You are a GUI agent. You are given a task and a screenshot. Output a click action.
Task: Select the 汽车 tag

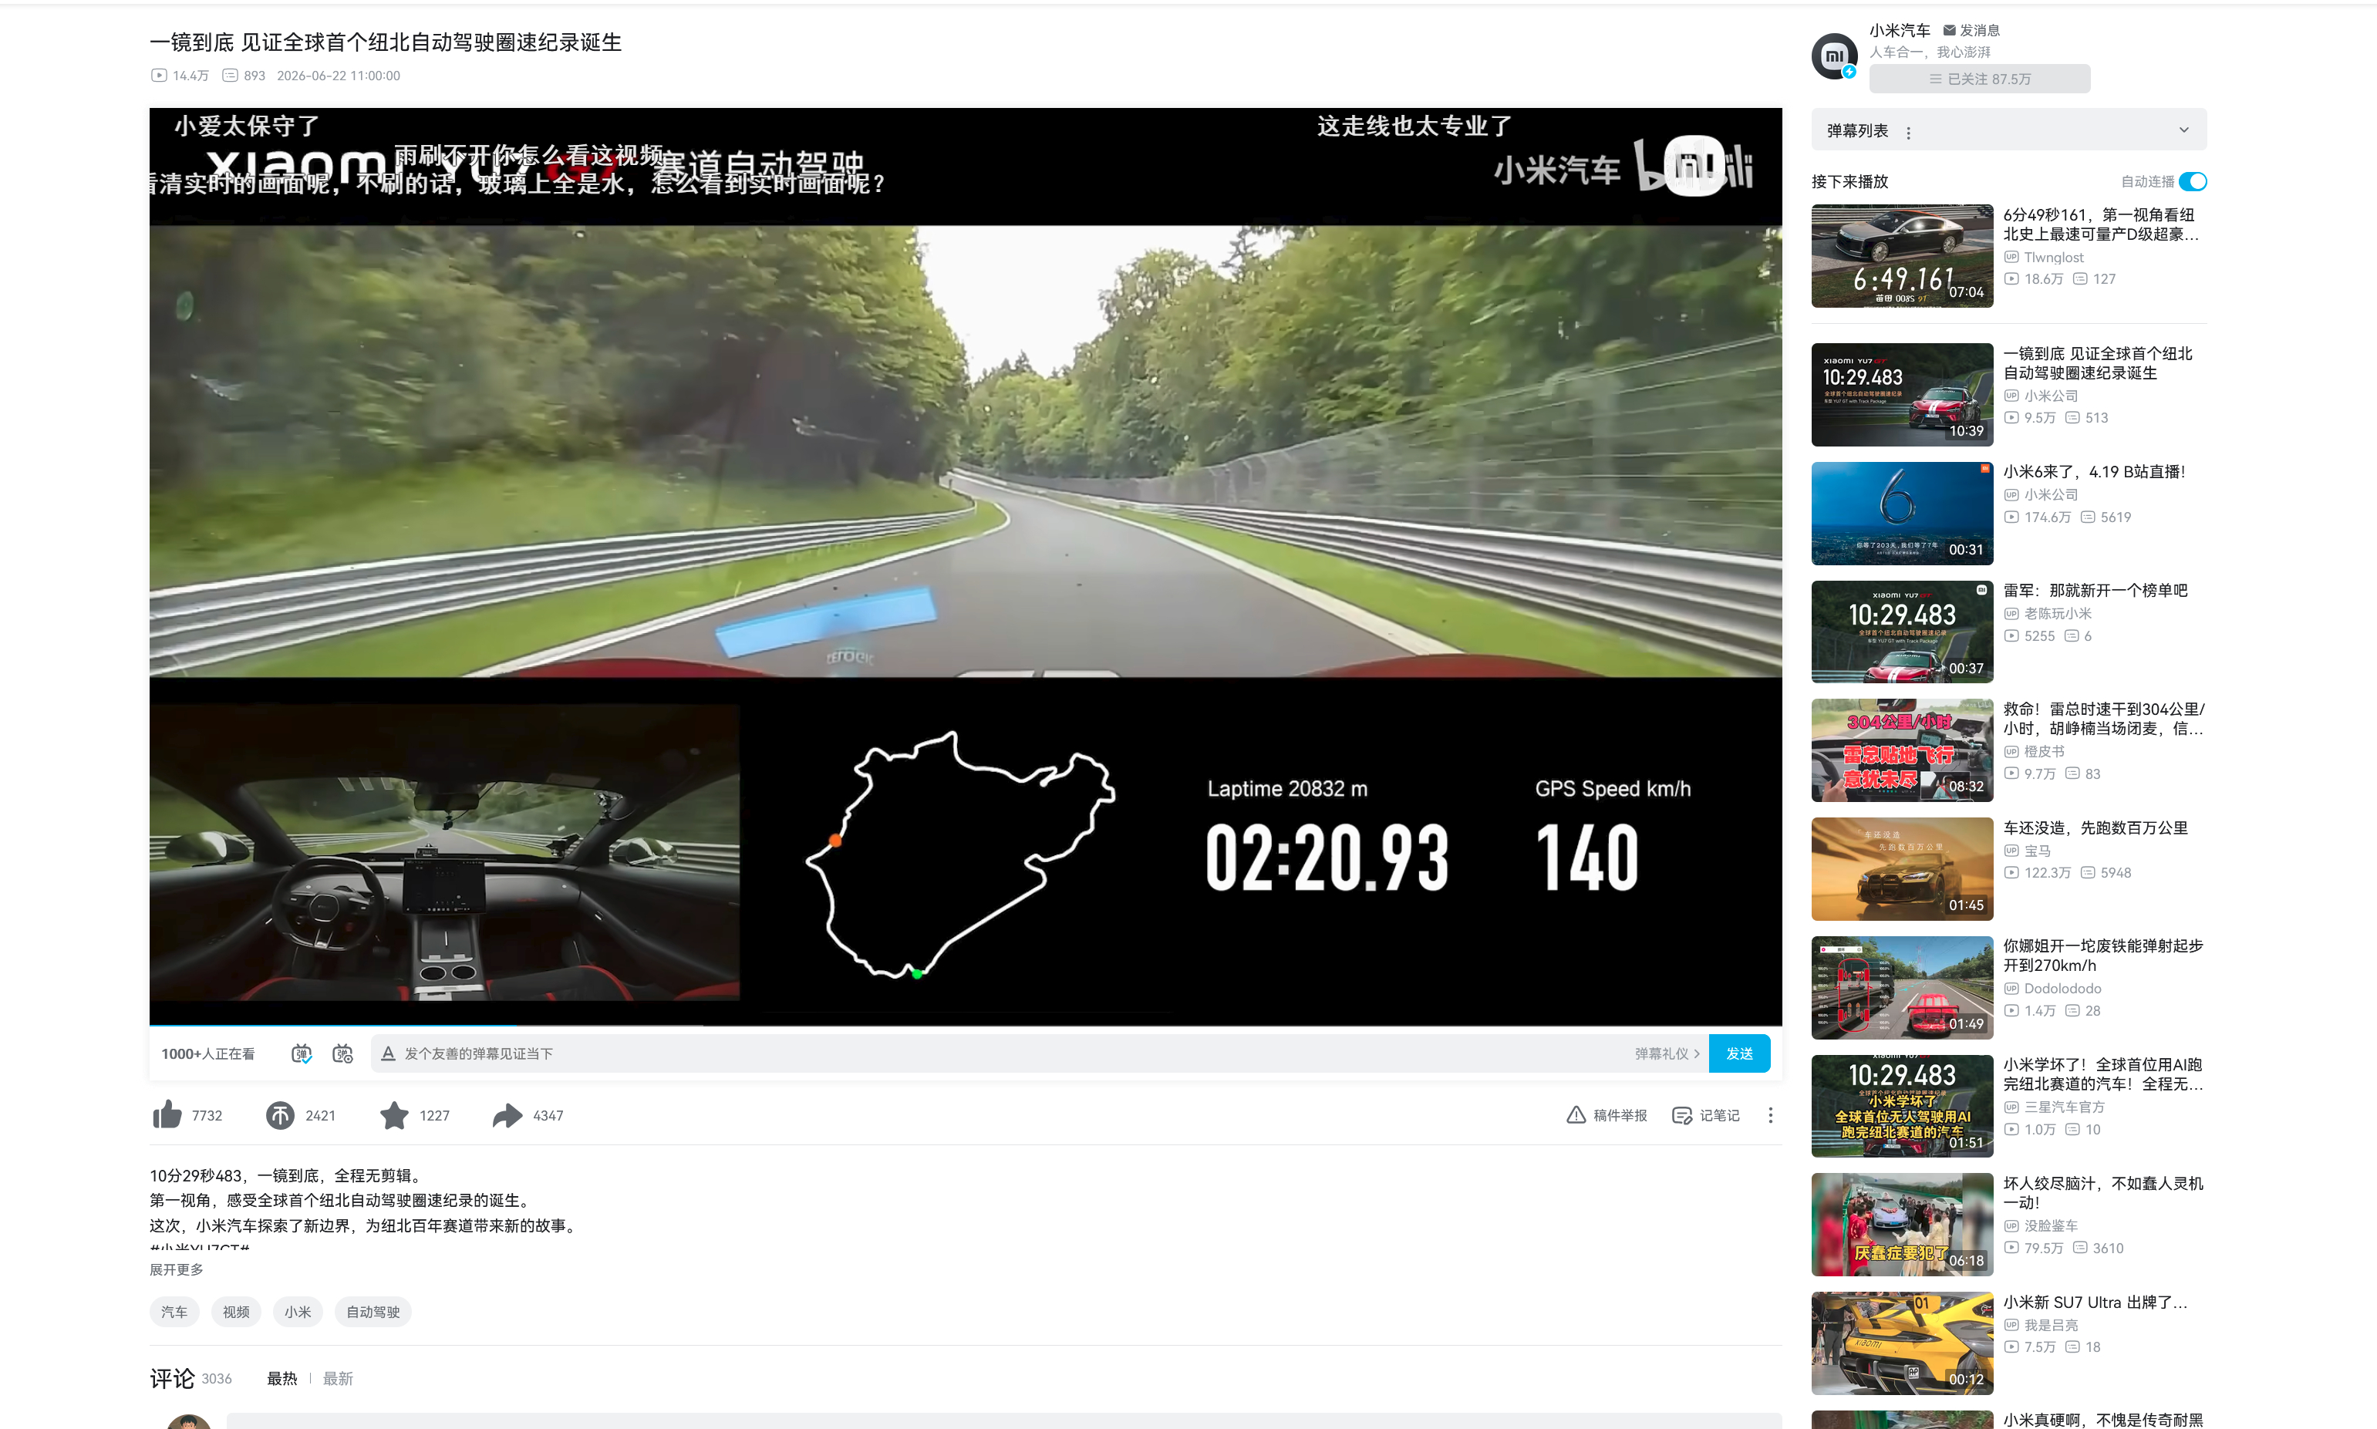[x=174, y=1312]
